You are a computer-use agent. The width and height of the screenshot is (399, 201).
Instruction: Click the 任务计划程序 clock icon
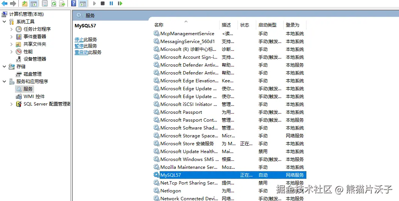(19, 29)
